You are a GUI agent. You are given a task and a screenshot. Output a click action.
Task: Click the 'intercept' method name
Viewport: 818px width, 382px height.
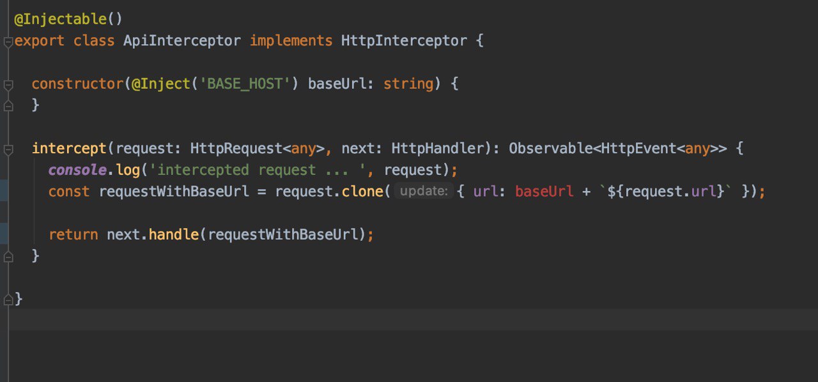(x=69, y=149)
